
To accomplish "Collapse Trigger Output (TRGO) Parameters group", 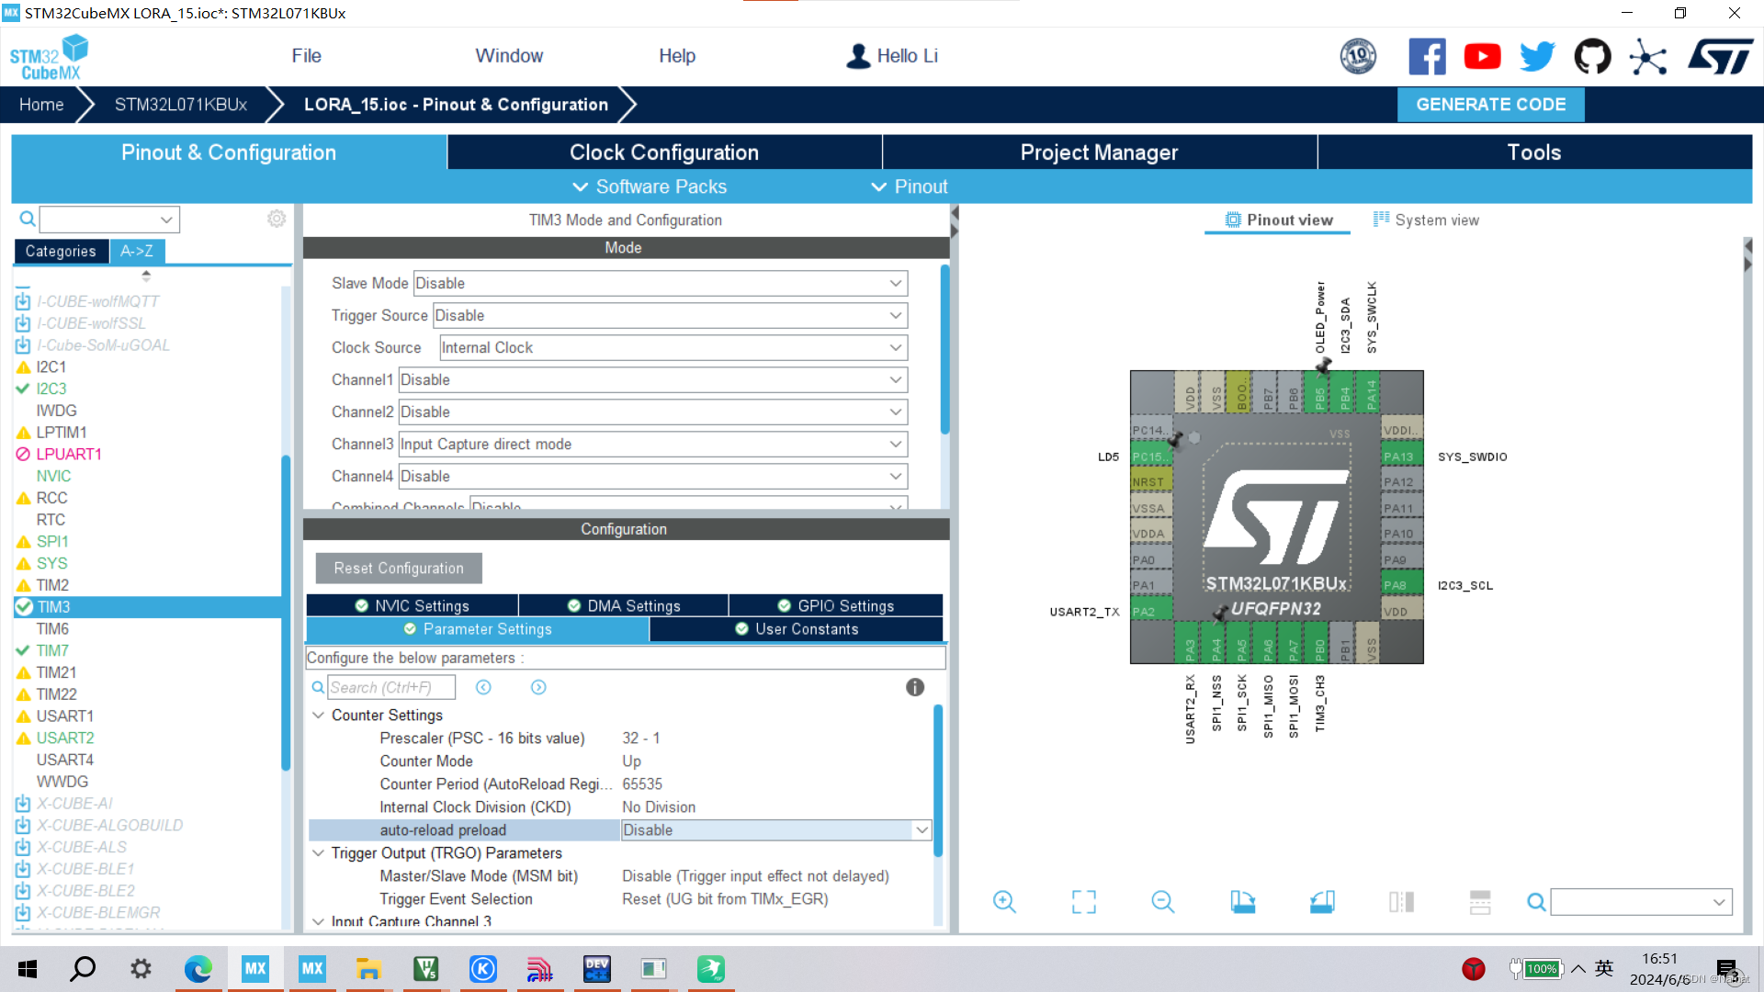I will tap(318, 853).
